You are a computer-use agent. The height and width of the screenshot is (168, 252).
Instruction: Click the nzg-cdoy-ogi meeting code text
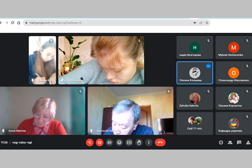pos(22,143)
